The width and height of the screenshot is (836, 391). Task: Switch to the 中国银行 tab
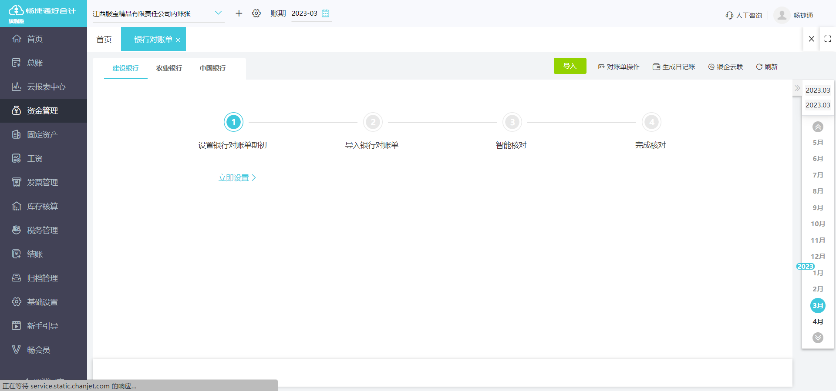click(213, 68)
